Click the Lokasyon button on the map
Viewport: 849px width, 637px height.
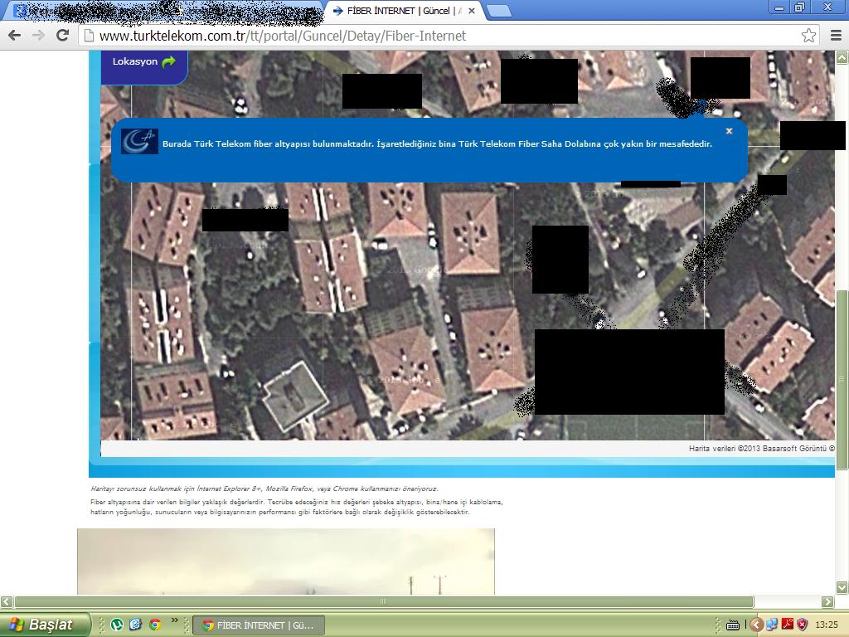[144, 63]
